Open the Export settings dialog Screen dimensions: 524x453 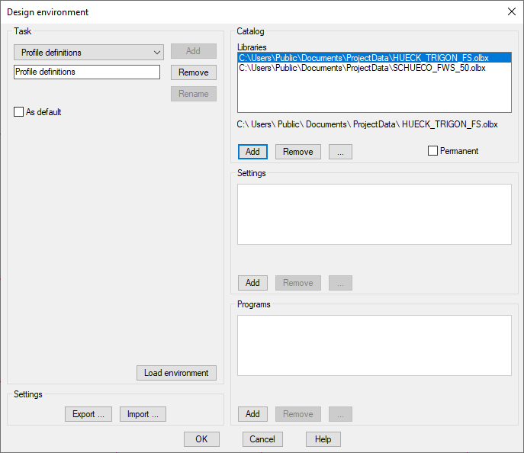(x=88, y=414)
